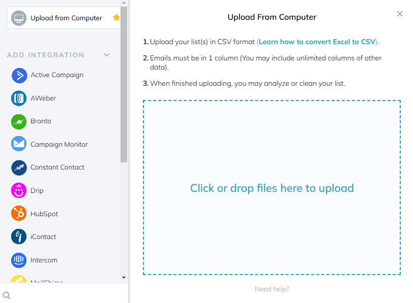Select the Campaign Monitor envelope icon
The image size is (413, 303).
[x=19, y=144]
